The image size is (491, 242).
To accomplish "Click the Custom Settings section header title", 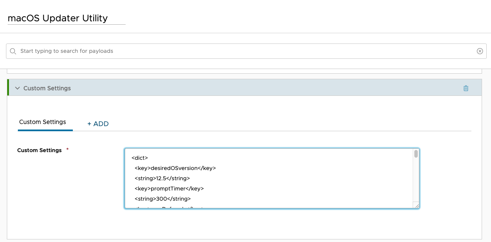I will point(47,88).
